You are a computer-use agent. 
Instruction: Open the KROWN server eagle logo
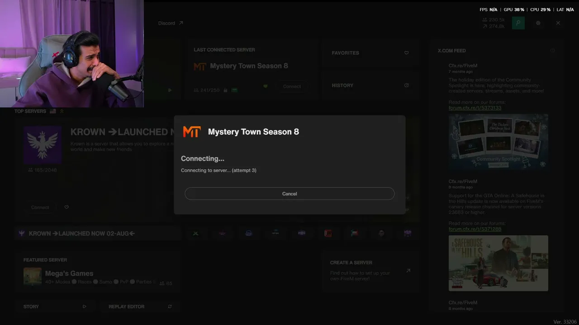[x=43, y=145]
